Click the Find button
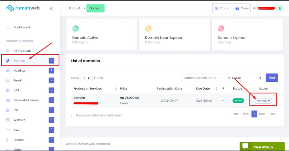Screen dimensions: 289x151 (272, 78)
